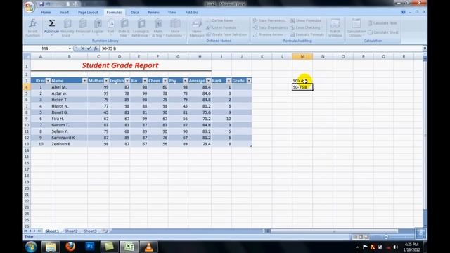The image size is (450, 253).
Task: Click the Excel help question-mark icon
Action: coord(403,13)
